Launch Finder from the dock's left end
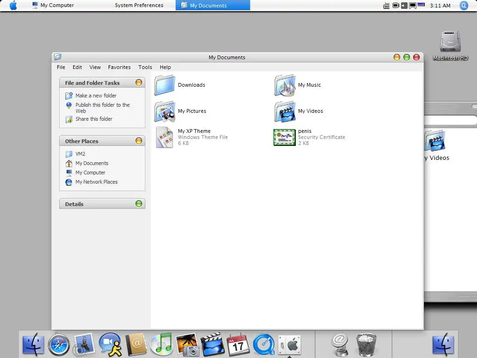Image resolution: width=477 pixels, height=358 pixels. (33, 344)
